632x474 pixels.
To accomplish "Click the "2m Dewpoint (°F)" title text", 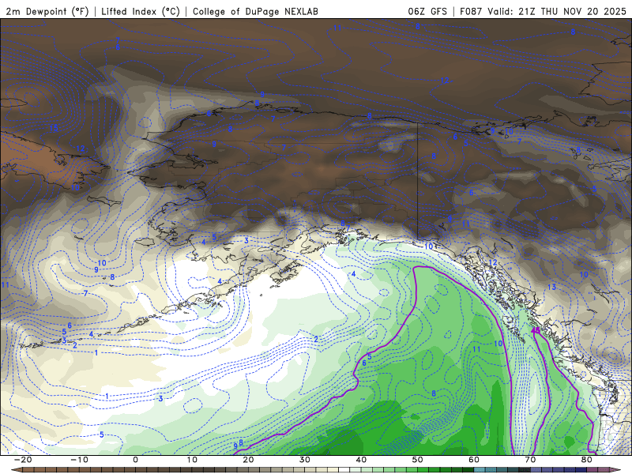I will coord(47,11).
